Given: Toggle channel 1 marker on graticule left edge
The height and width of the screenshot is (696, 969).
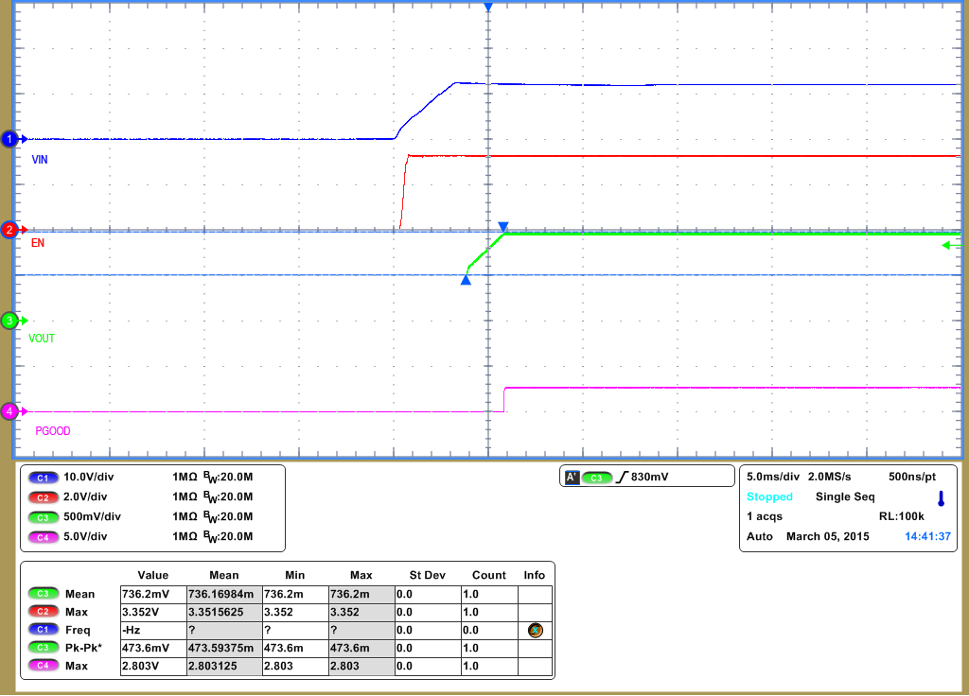Looking at the screenshot, I should click(x=9, y=138).
